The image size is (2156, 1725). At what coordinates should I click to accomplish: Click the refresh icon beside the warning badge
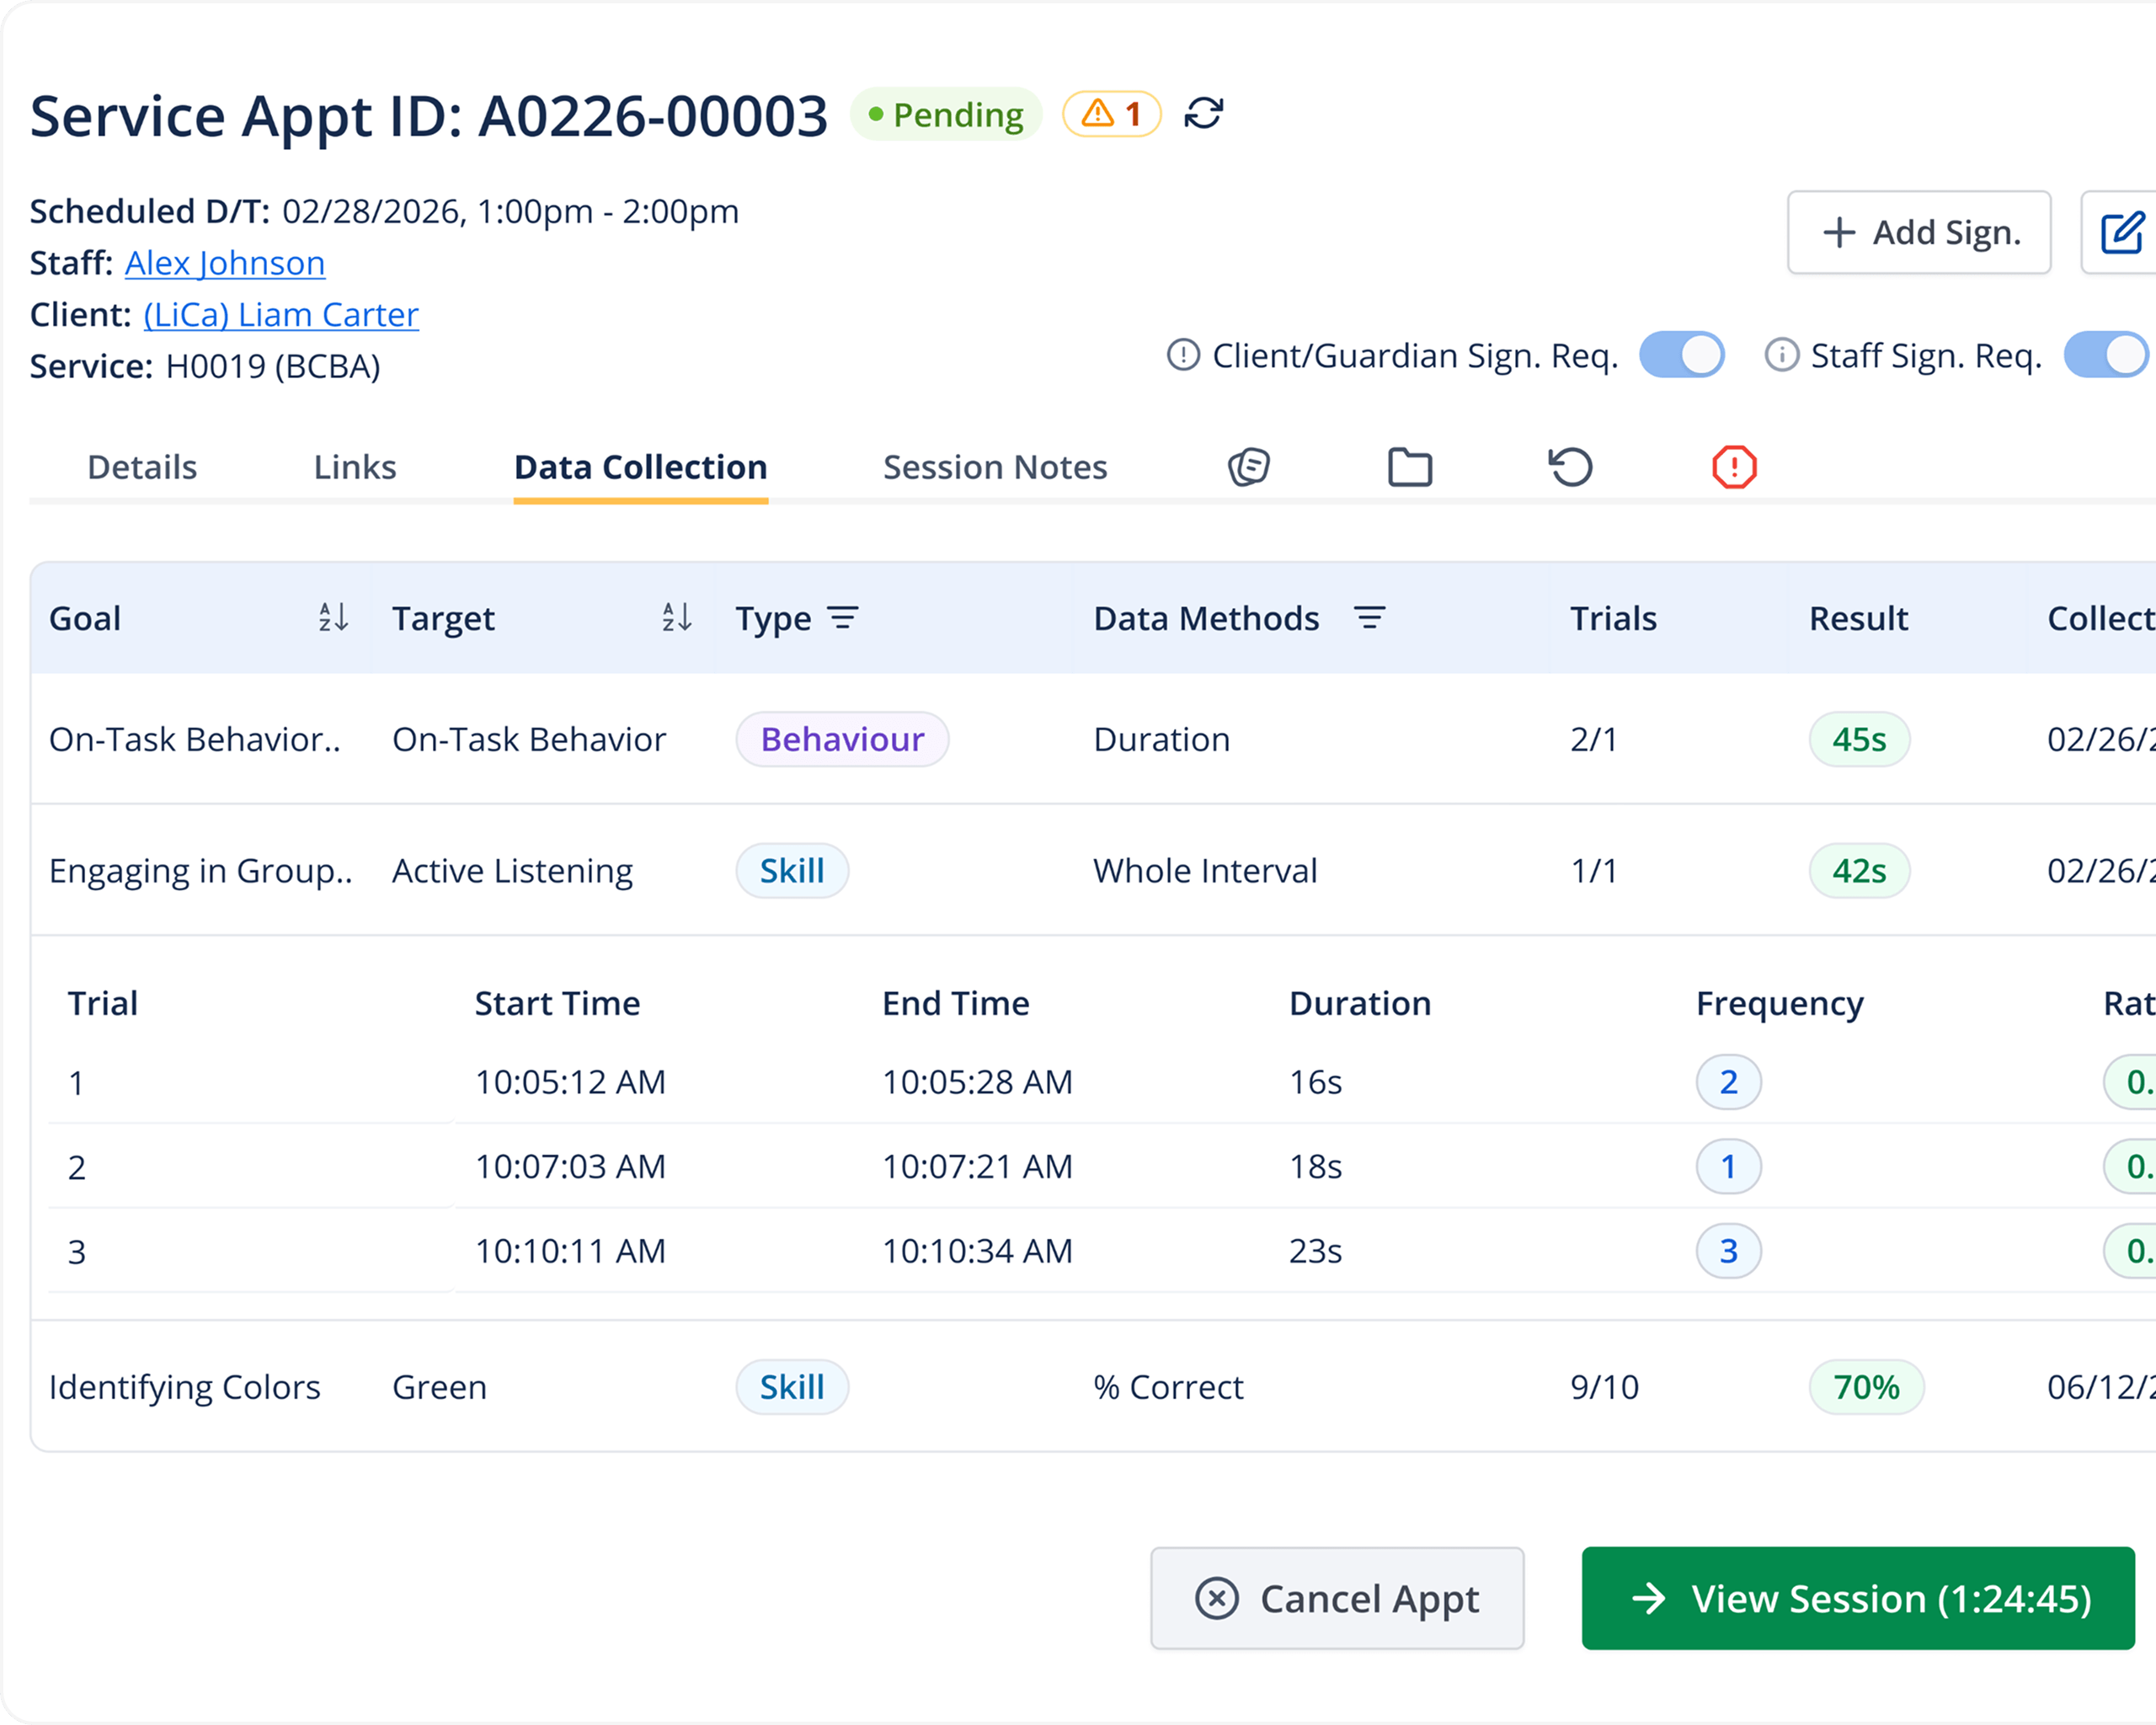pyautogui.click(x=1203, y=114)
